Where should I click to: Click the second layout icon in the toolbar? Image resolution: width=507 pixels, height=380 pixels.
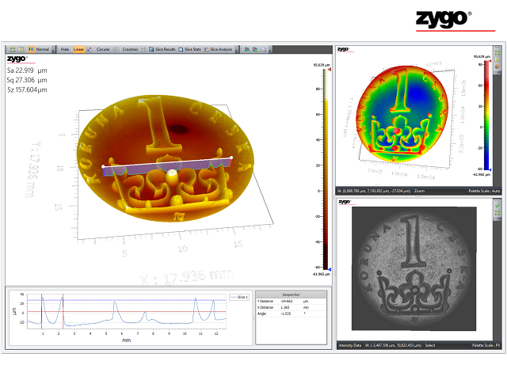(21, 49)
